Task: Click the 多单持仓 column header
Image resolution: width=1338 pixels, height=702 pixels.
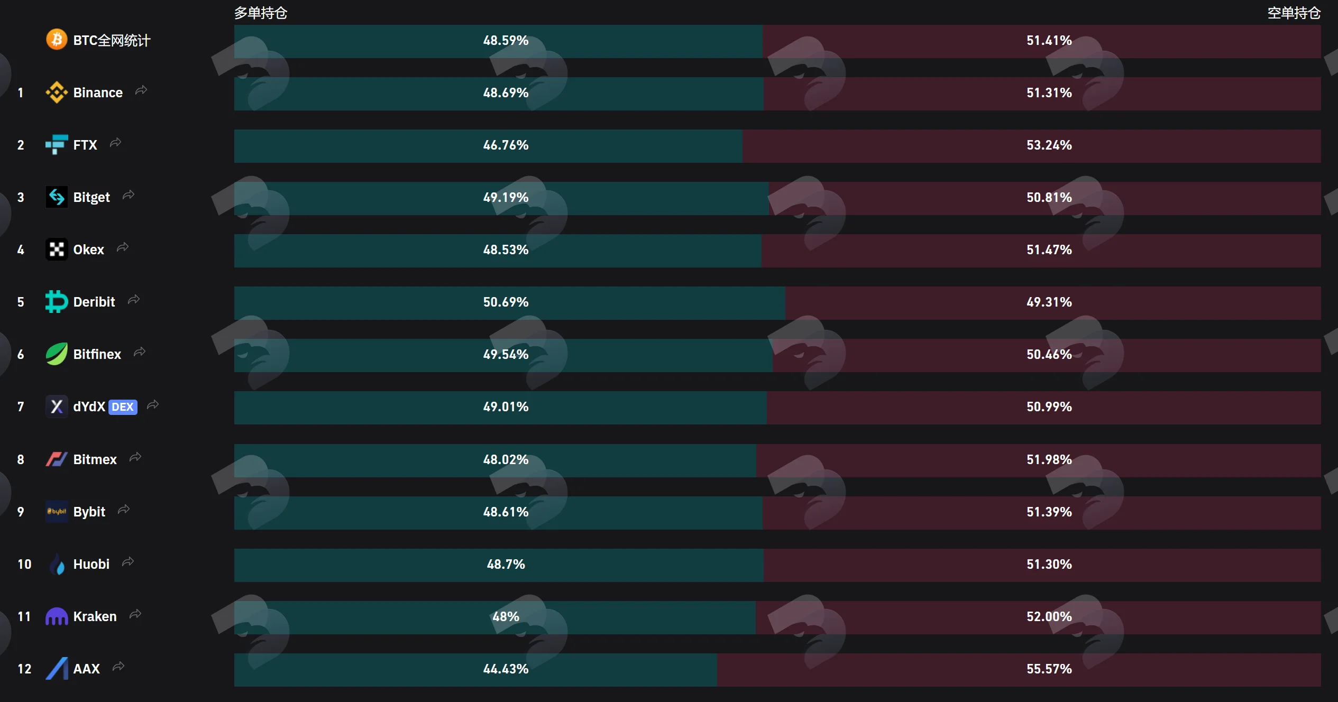Action: (261, 13)
